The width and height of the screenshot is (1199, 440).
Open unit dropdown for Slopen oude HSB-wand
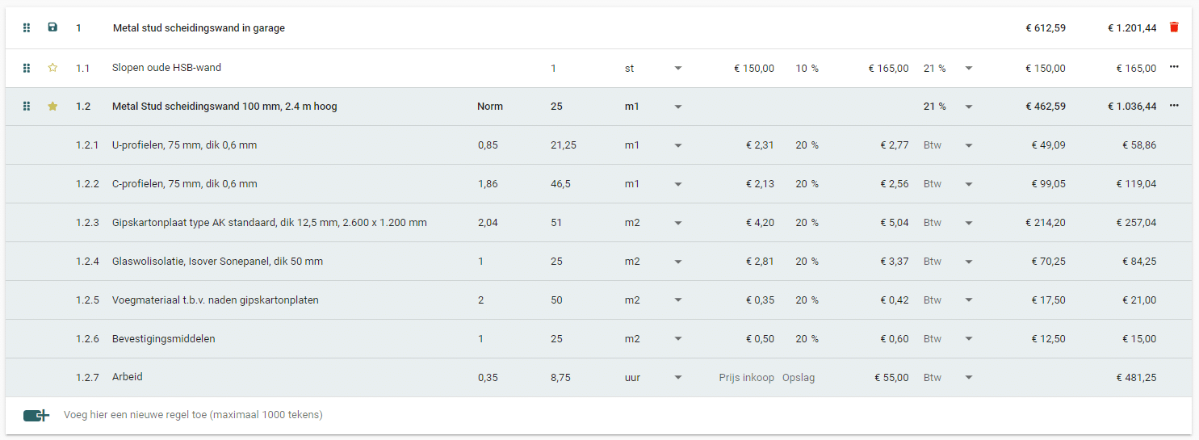[678, 69]
